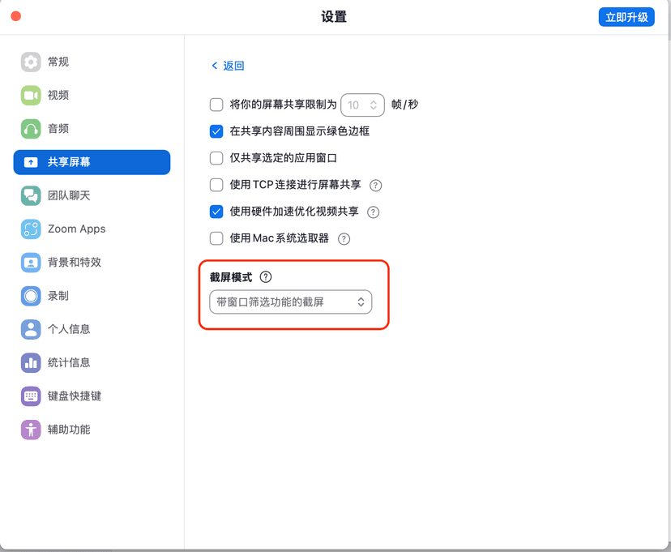Click the 统计信息 bar chart icon
This screenshot has width=671, height=552.
pyautogui.click(x=31, y=362)
